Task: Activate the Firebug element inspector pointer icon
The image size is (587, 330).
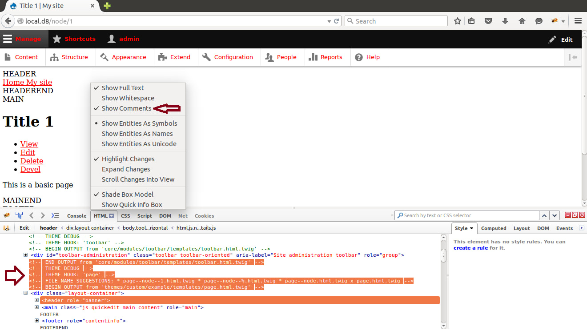Action: [19, 215]
